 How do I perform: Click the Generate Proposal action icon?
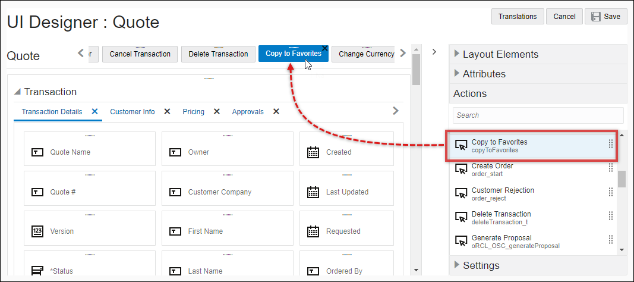[461, 242]
